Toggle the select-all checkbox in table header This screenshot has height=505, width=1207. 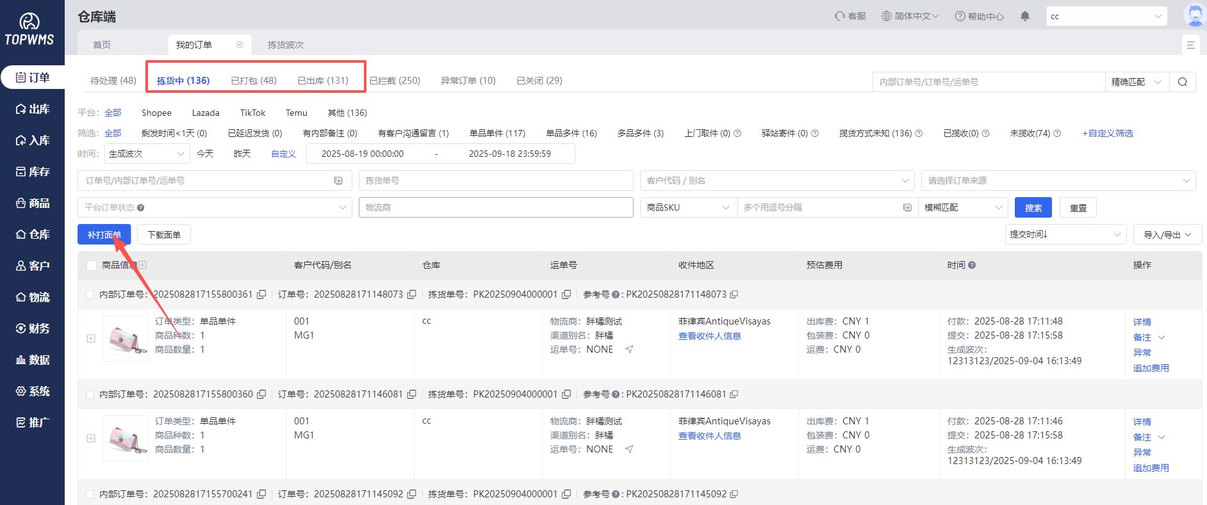click(x=91, y=265)
